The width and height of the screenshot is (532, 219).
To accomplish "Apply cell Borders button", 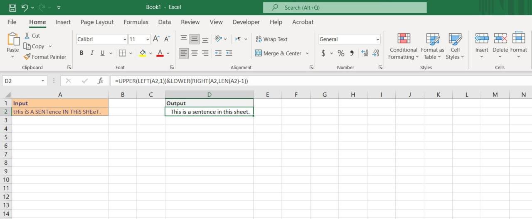I will [x=122, y=53].
